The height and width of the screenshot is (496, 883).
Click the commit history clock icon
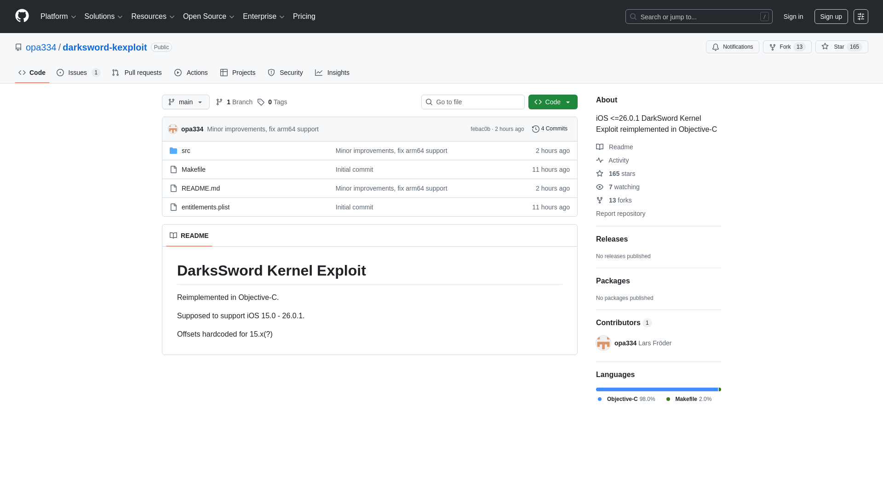(x=535, y=129)
